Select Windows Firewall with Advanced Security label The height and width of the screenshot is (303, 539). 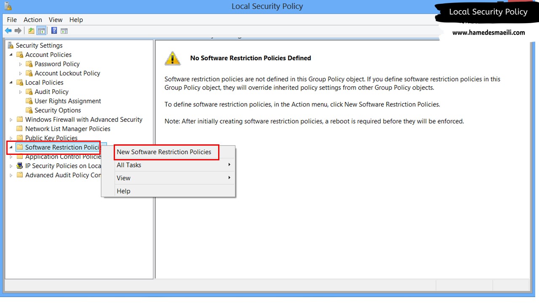click(84, 120)
